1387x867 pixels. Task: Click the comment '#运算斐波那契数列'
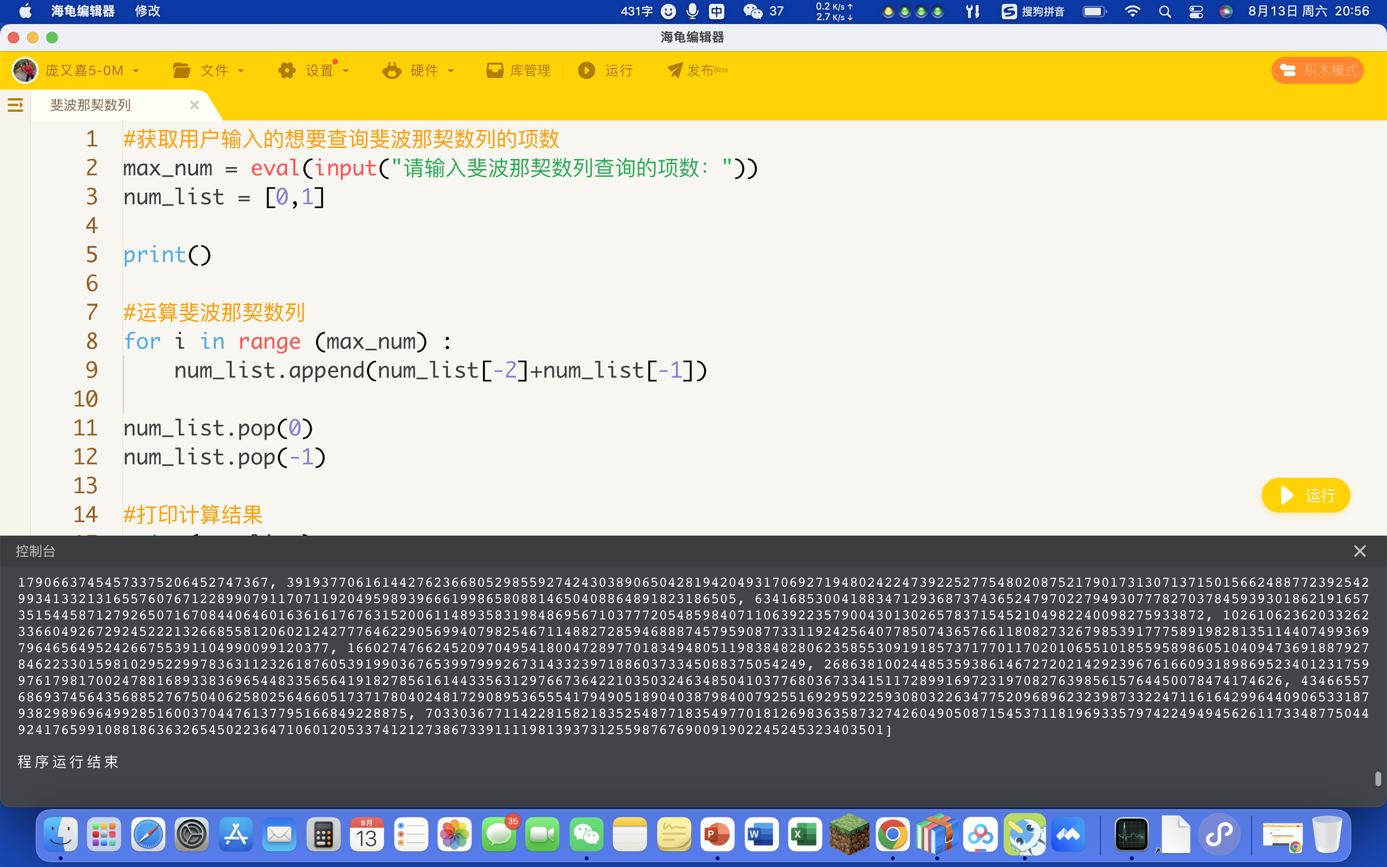(214, 313)
